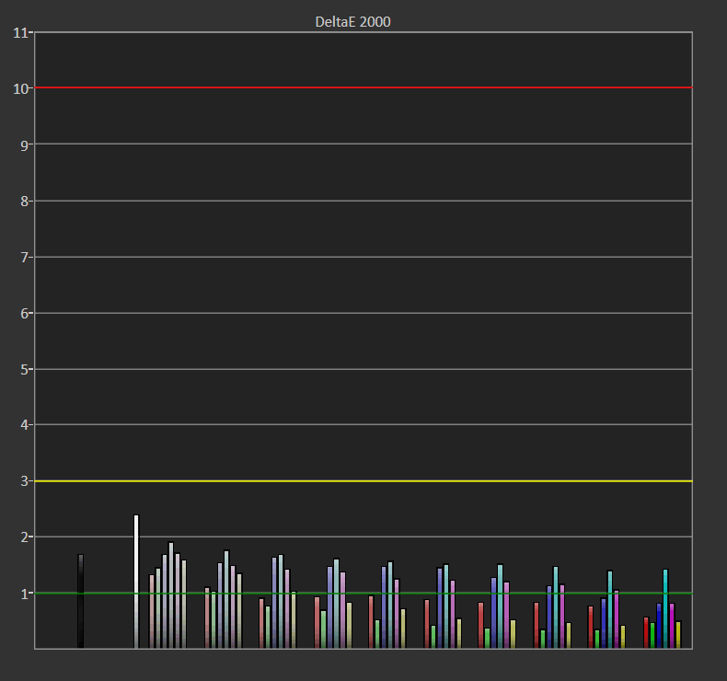Screen dimensions: 727x681
Task: Select the y-axis label 4
Action: (24, 424)
